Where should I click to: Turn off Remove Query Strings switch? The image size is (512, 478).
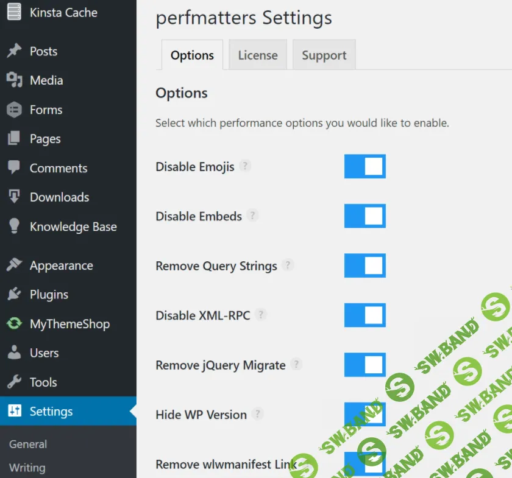[x=364, y=265]
